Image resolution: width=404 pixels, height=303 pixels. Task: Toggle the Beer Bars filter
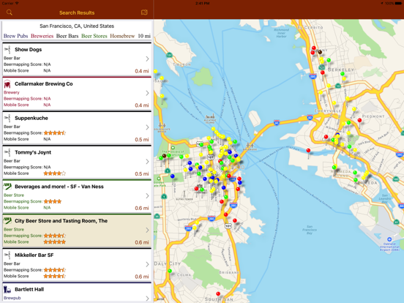[x=67, y=36]
